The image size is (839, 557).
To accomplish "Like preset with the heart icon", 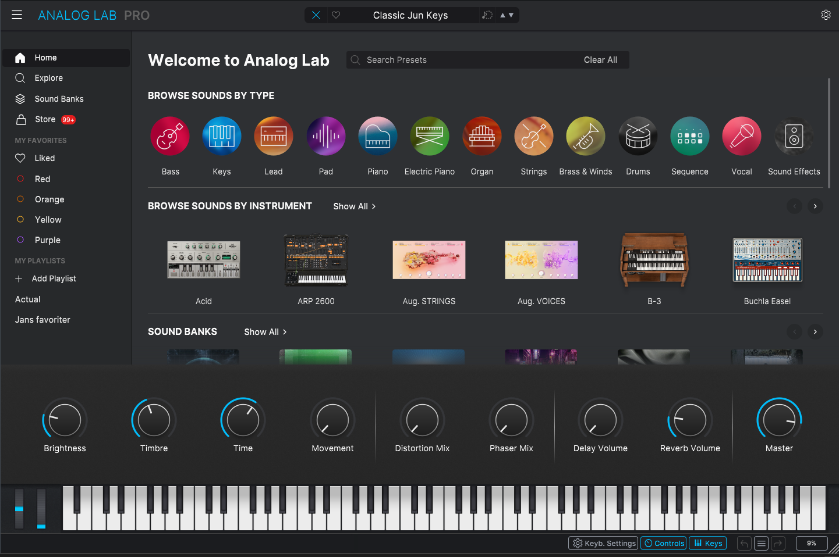I will click(336, 15).
